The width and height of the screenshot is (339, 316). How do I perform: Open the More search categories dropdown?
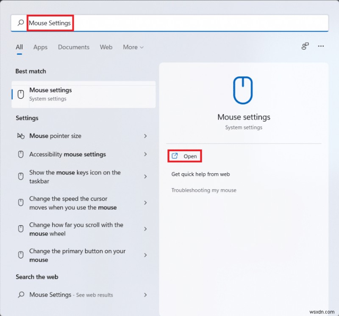(x=133, y=47)
